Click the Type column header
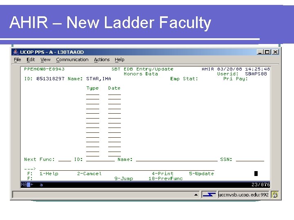Image resolution: width=294 pixels, height=220 pixels. (92, 88)
